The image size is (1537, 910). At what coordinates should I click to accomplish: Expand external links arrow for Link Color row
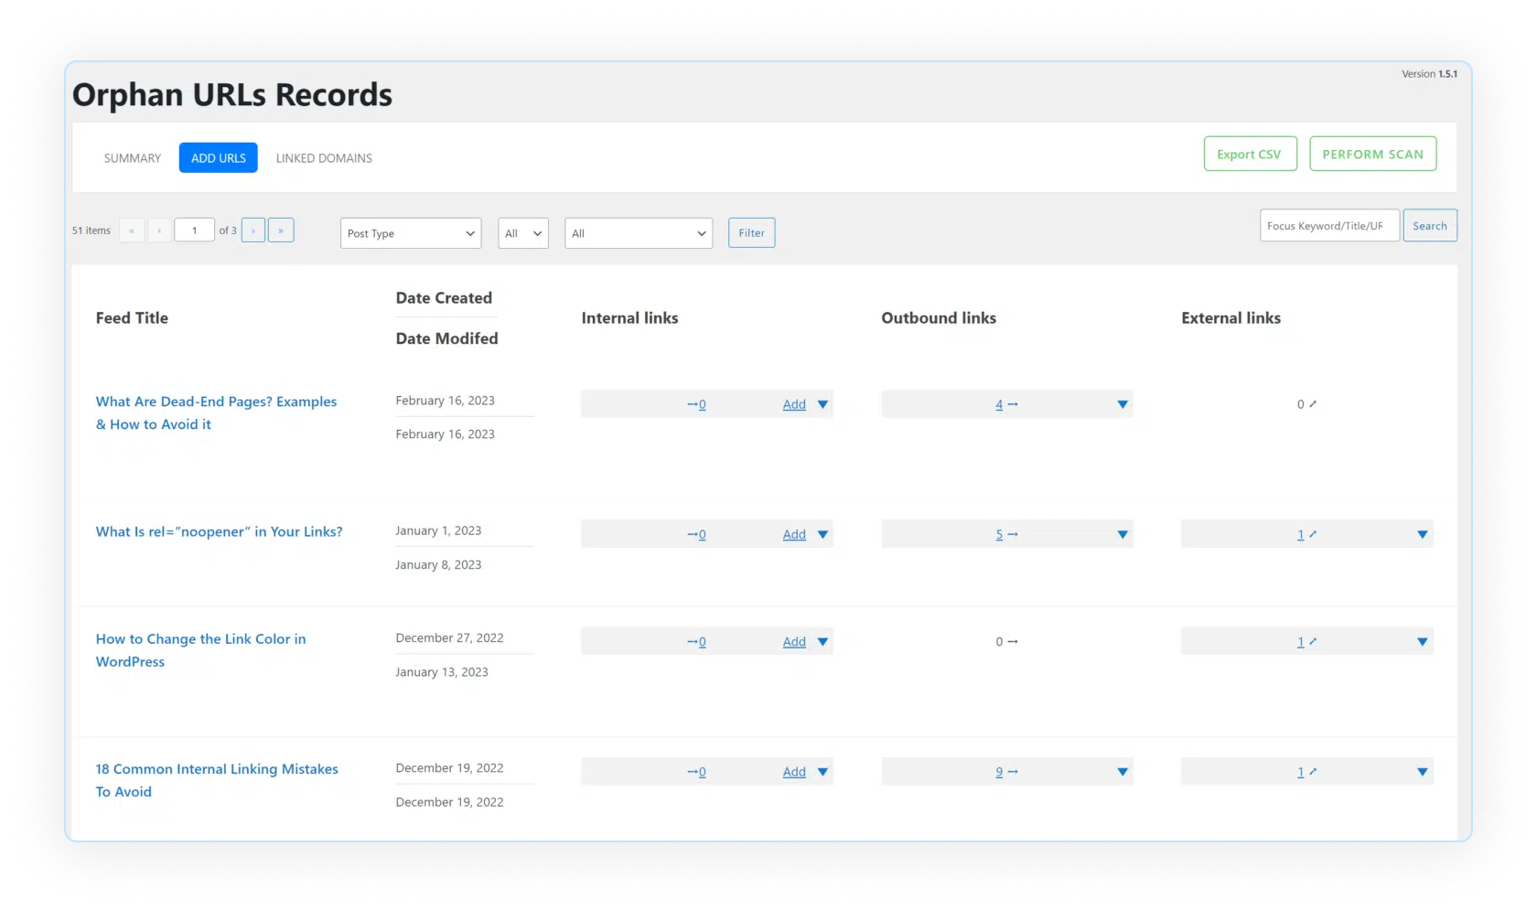(x=1422, y=642)
